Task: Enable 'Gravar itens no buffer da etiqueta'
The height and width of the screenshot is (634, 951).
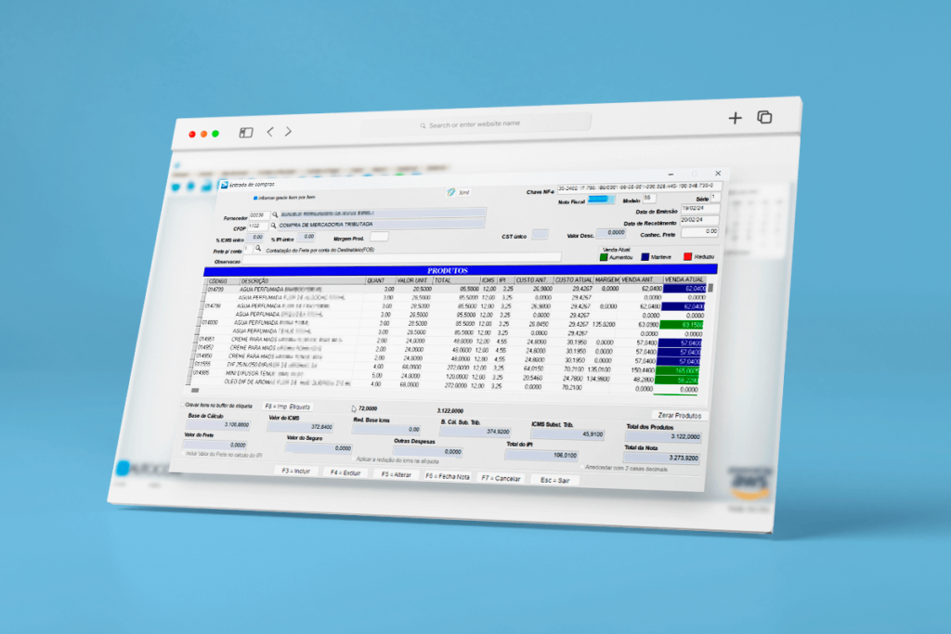Action: tap(182, 405)
